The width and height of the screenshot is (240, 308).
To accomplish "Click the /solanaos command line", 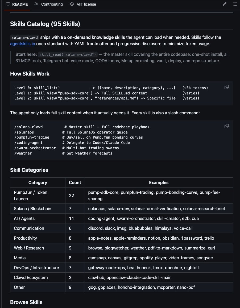I will click(71, 132).
